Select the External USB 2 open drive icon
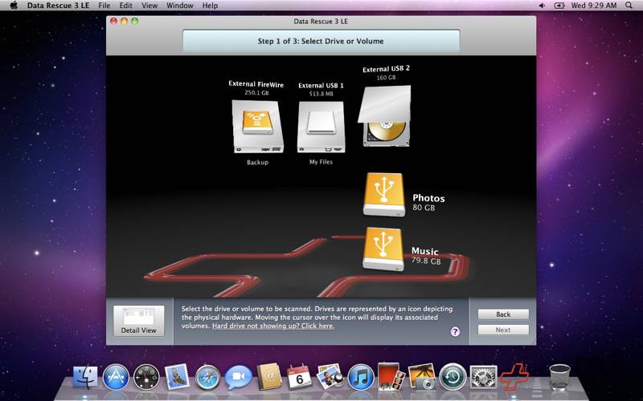Screen dimensions: 643x401 384,115
